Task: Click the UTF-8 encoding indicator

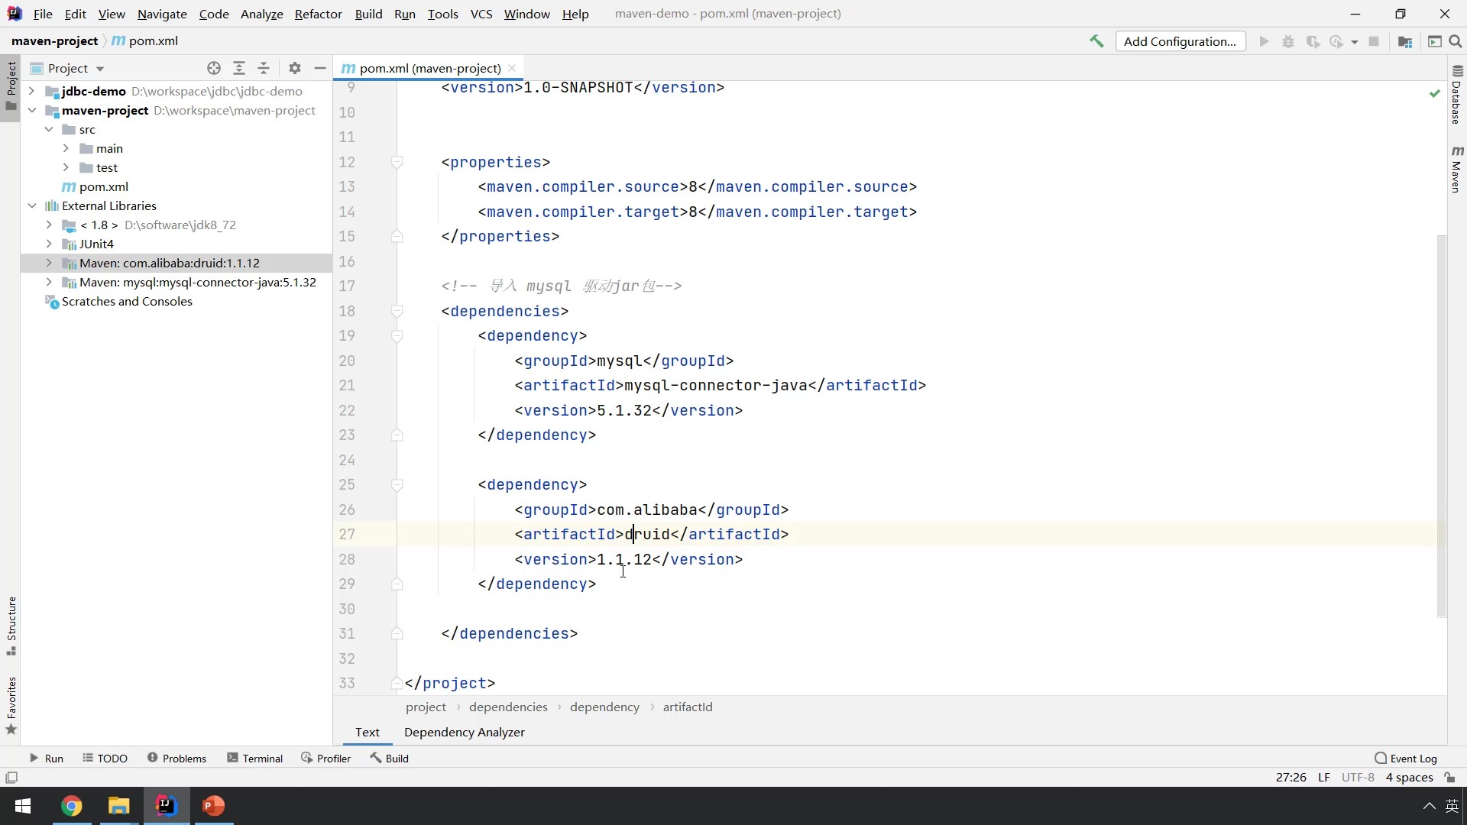Action: coord(1358,778)
